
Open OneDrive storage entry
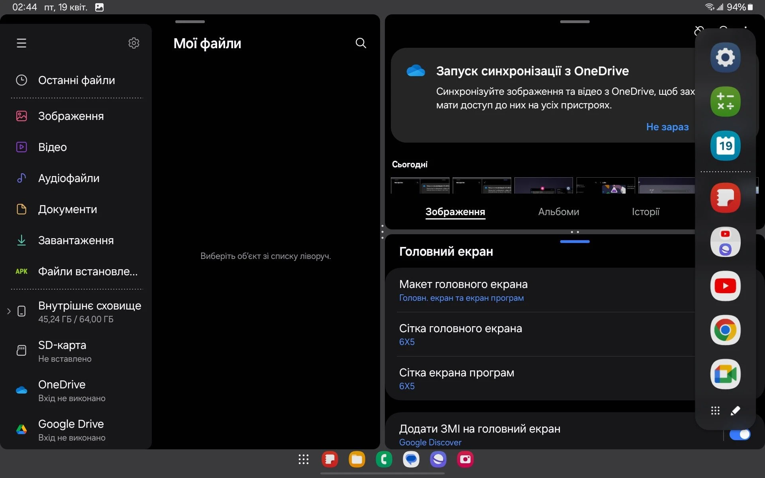[76, 390]
